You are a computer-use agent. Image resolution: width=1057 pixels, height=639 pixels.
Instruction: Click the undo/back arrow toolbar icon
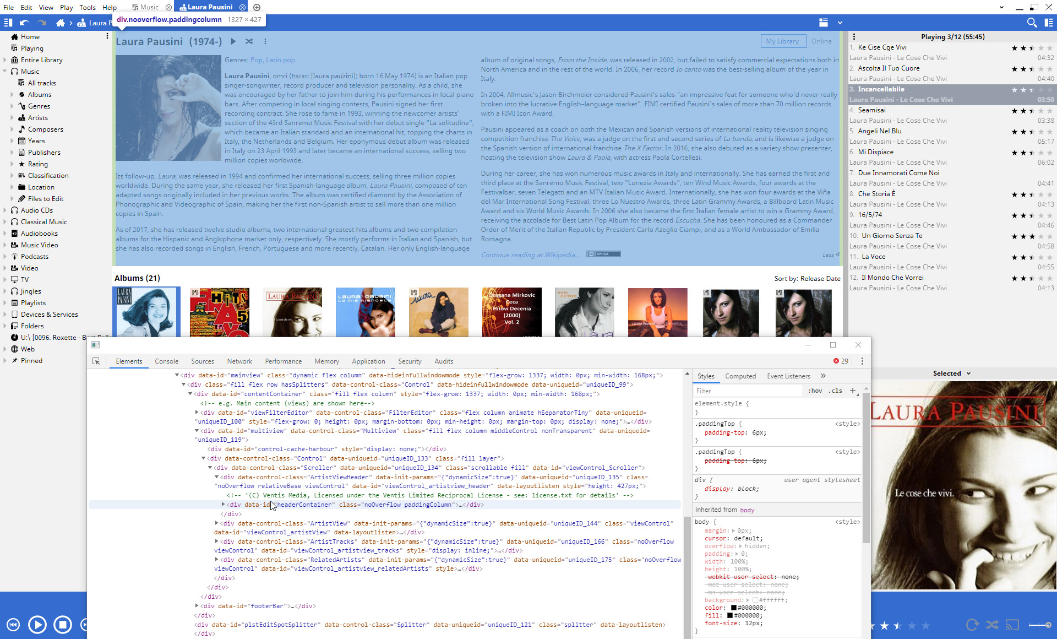24,23
